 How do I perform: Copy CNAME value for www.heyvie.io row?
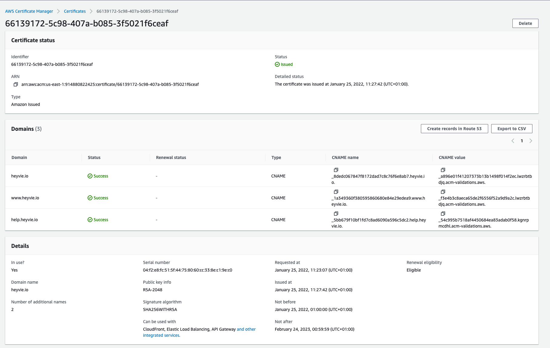(x=443, y=192)
